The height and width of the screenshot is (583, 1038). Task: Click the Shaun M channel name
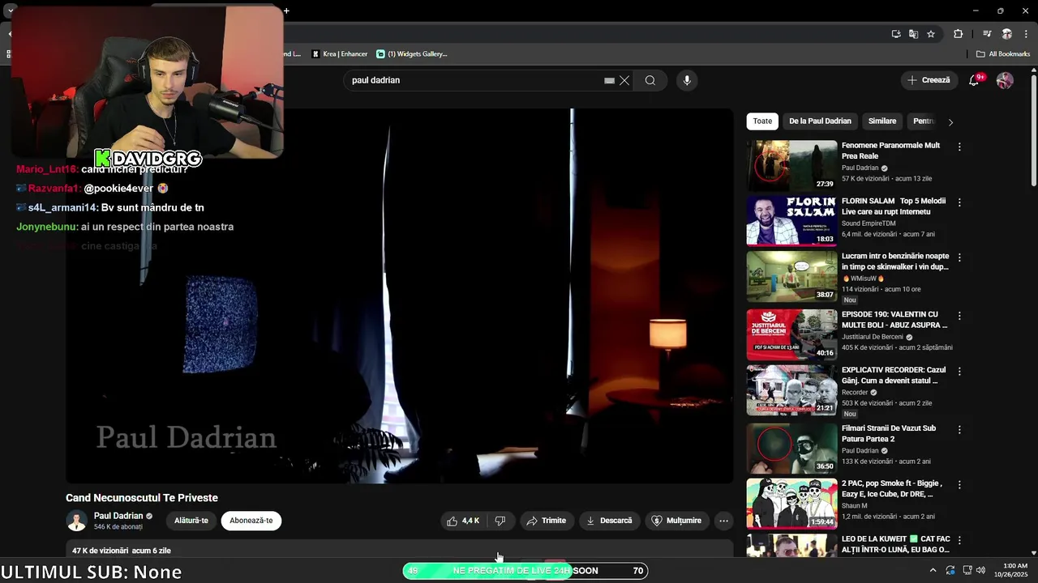tap(855, 505)
